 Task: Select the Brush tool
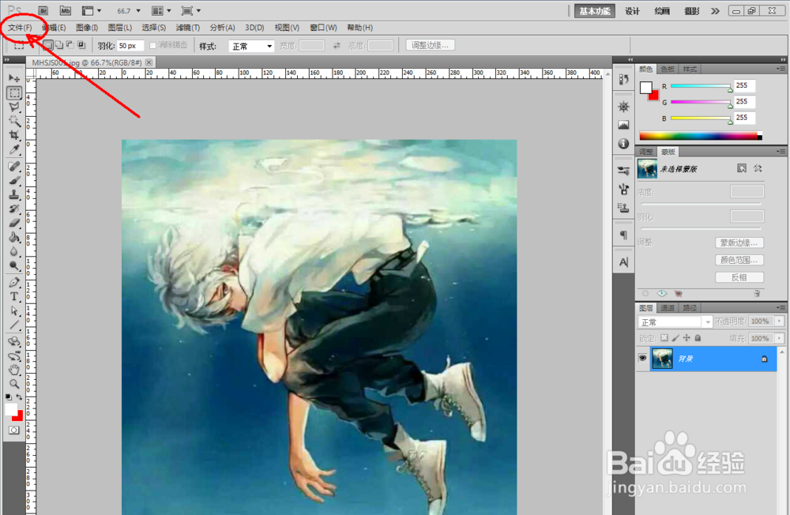14,180
